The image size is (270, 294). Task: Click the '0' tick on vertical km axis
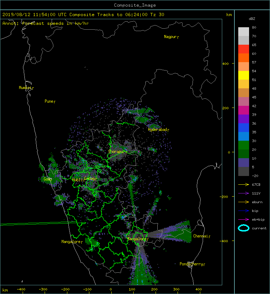(229, 152)
